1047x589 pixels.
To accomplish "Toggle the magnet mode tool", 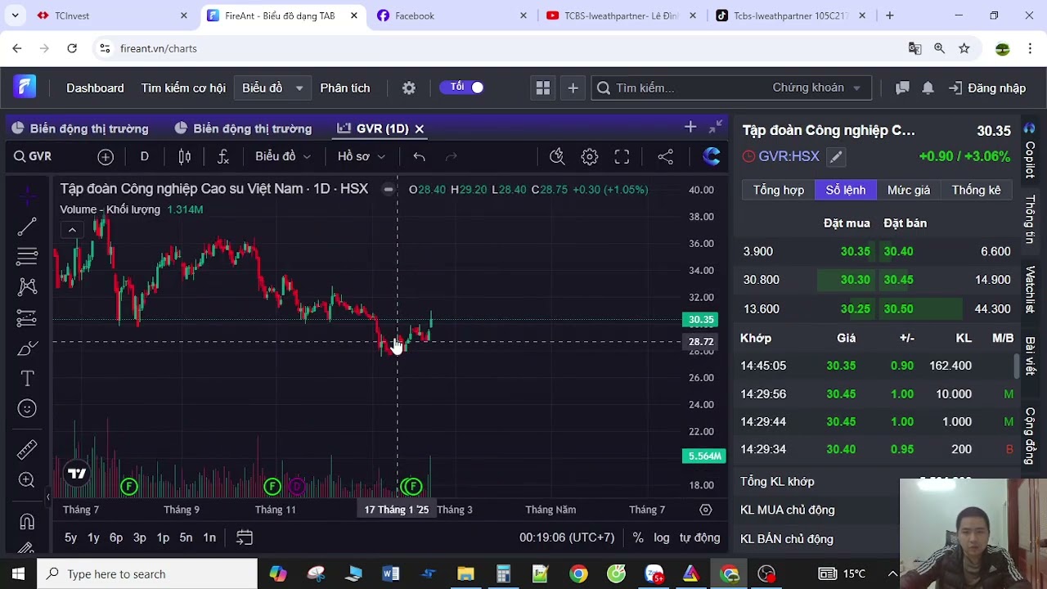I will point(27,522).
